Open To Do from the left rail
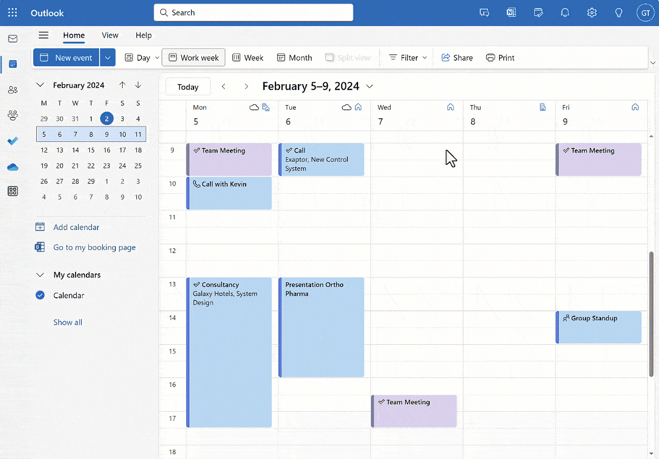 (13, 141)
